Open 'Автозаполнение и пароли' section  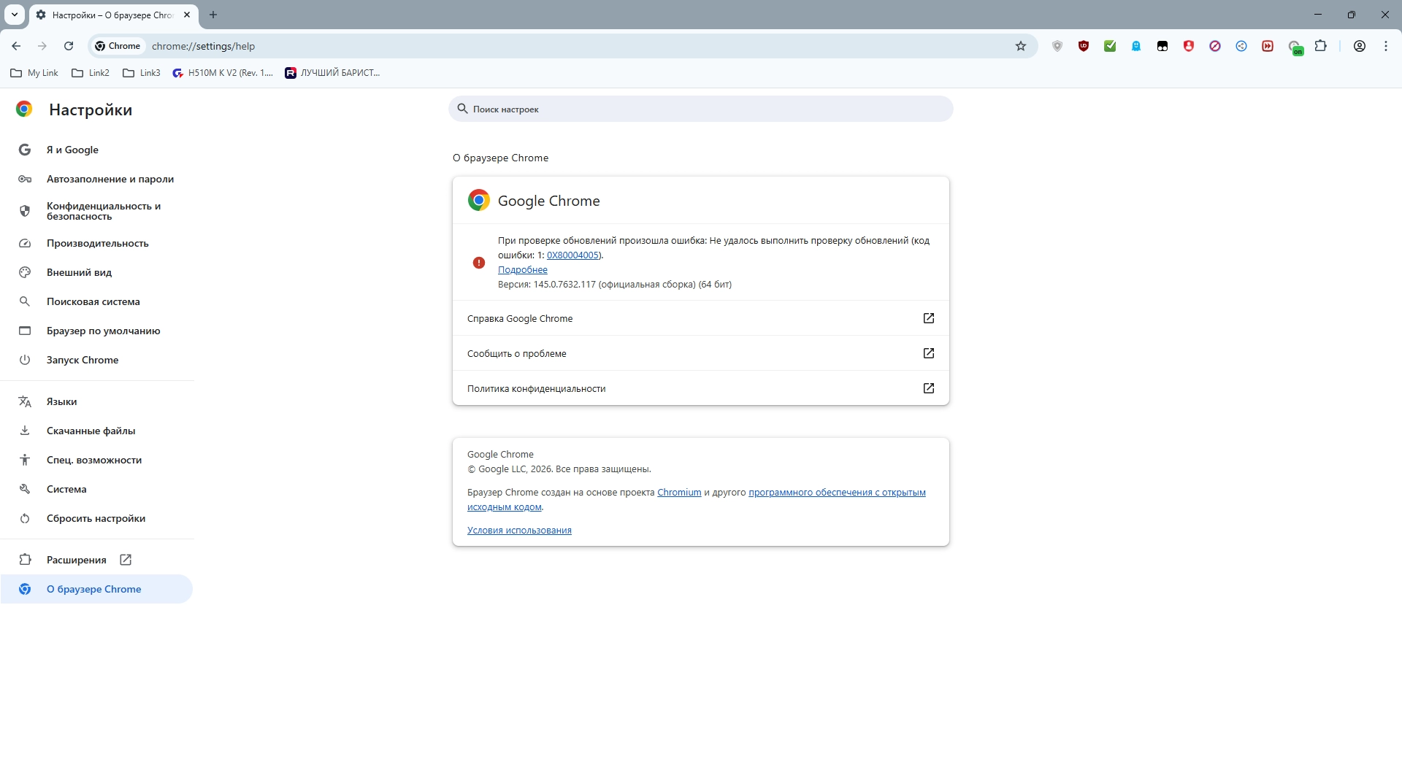click(x=96, y=179)
